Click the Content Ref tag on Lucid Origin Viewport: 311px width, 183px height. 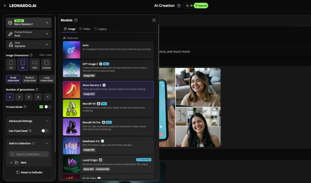(103, 169)
